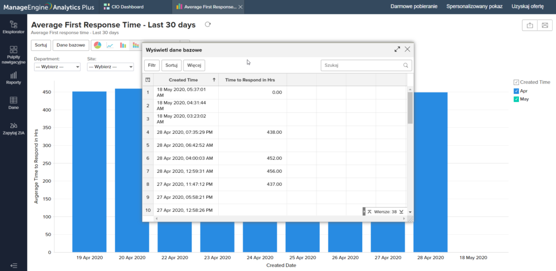Switch to the pie chart type
Screen dimensions: 556x271
pos(98,45)
